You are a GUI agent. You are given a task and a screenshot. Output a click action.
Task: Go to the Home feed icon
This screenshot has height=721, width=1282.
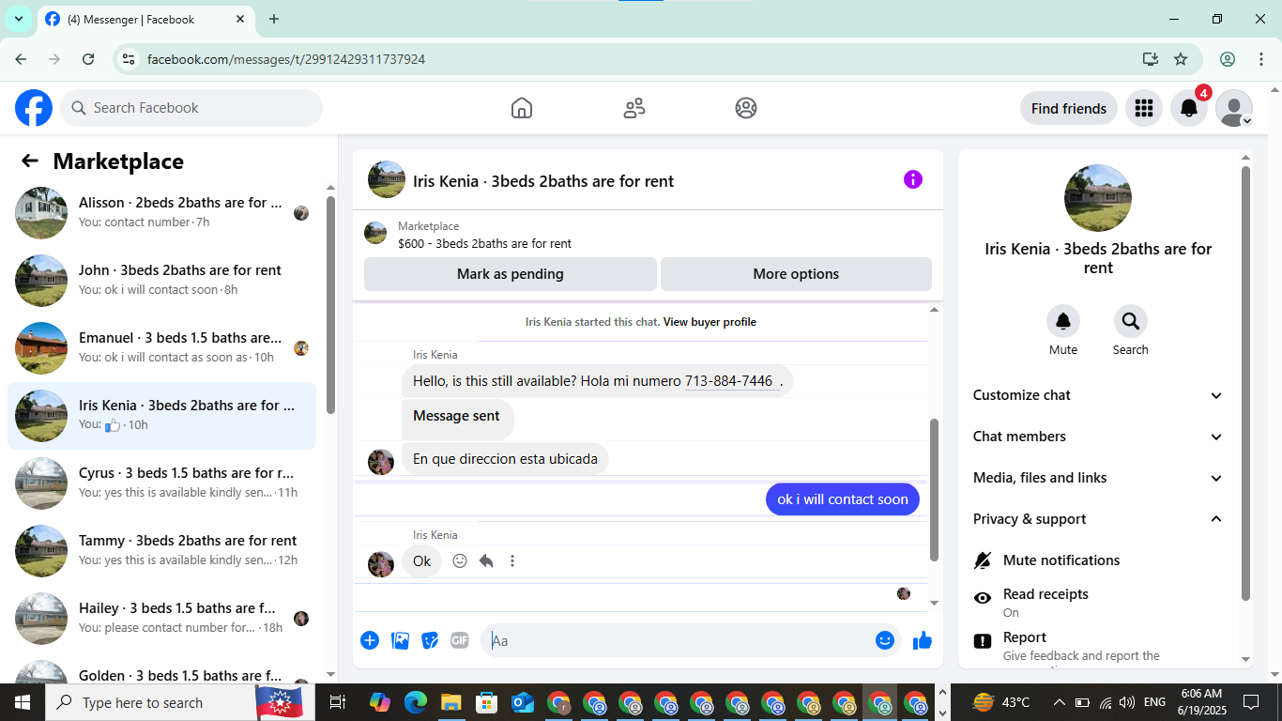pos(522,108)
